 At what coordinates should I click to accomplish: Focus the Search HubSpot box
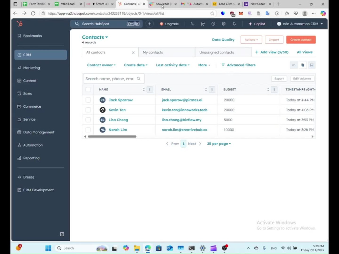pyautogui.click(x=106, y=24)
